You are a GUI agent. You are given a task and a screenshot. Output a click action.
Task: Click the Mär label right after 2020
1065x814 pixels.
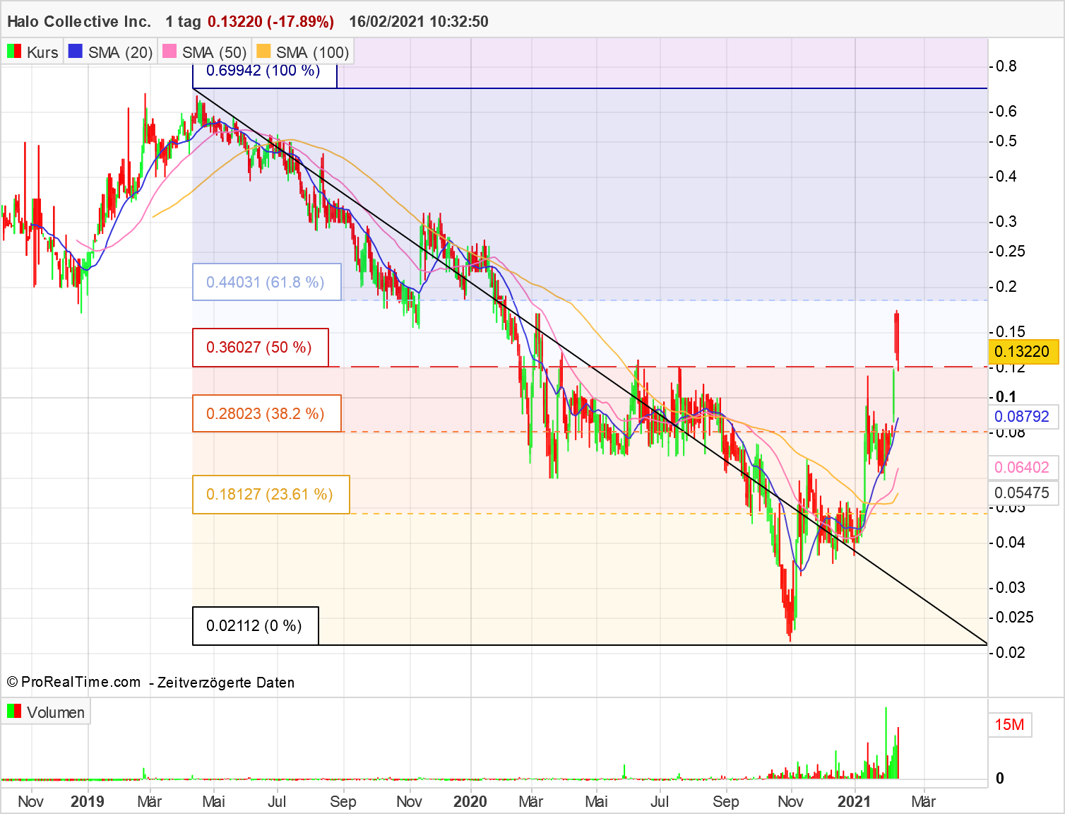pos(531,801)
